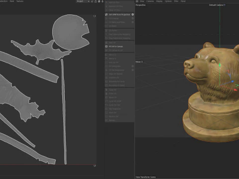Image resolution: width=239 pixels, height=179 pixels.
Task: Click the blue Z-axis gizmo arrow
Action: tap(232, 82)
